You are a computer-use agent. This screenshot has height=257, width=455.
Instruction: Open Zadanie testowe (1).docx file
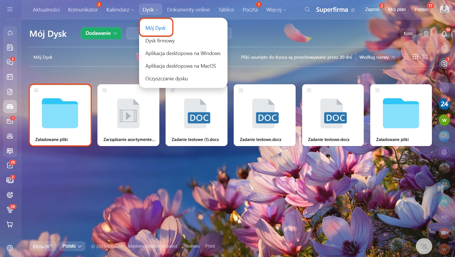pos(197,115)
